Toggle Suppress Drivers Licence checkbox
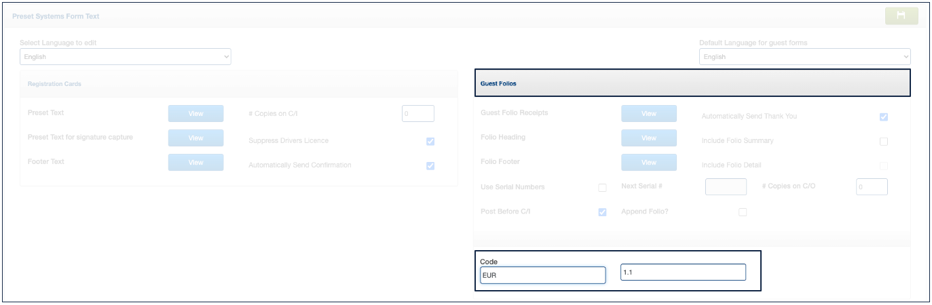This screenshot has width=932, height=305. 430,142
